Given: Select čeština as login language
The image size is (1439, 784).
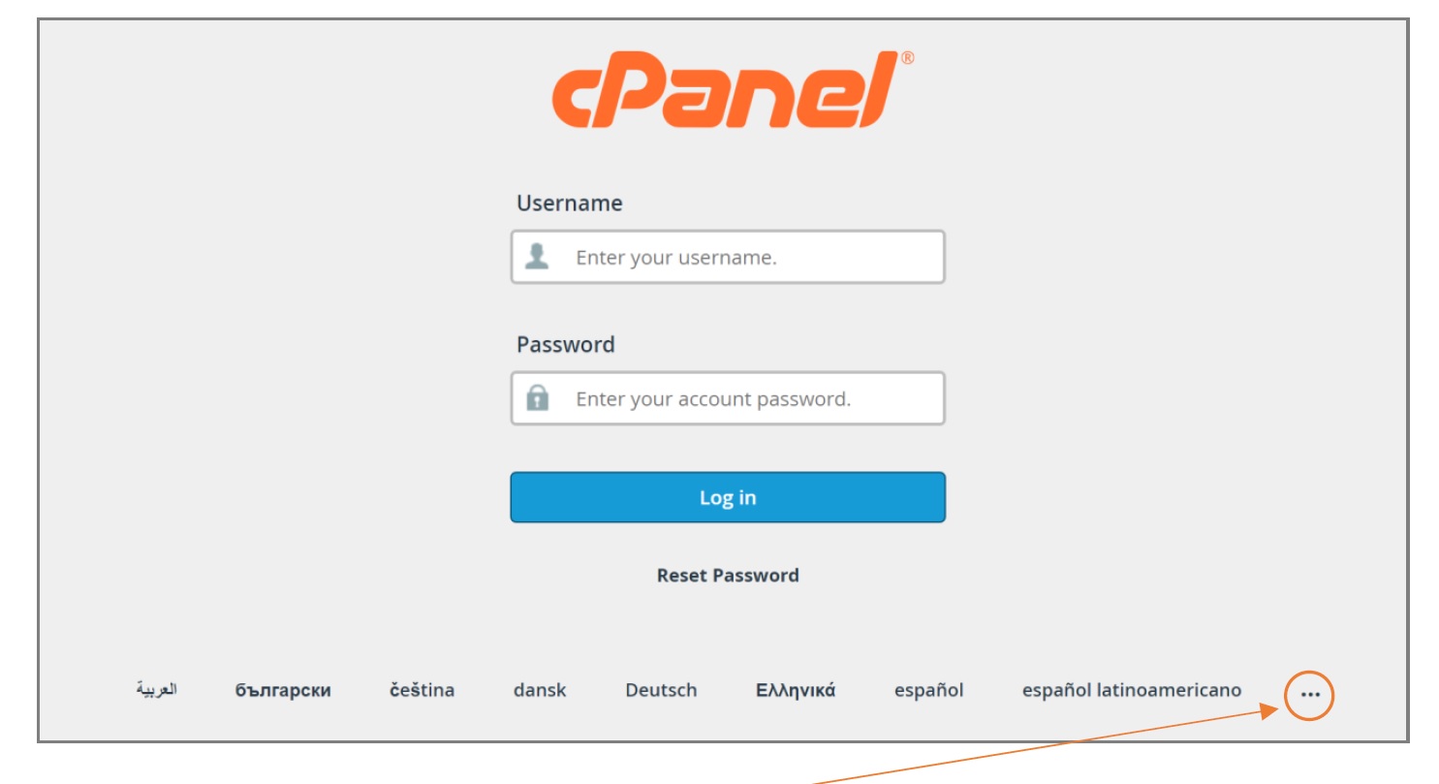Looking at the screenshot, I should pyautogui.click(x=422, y=690).
